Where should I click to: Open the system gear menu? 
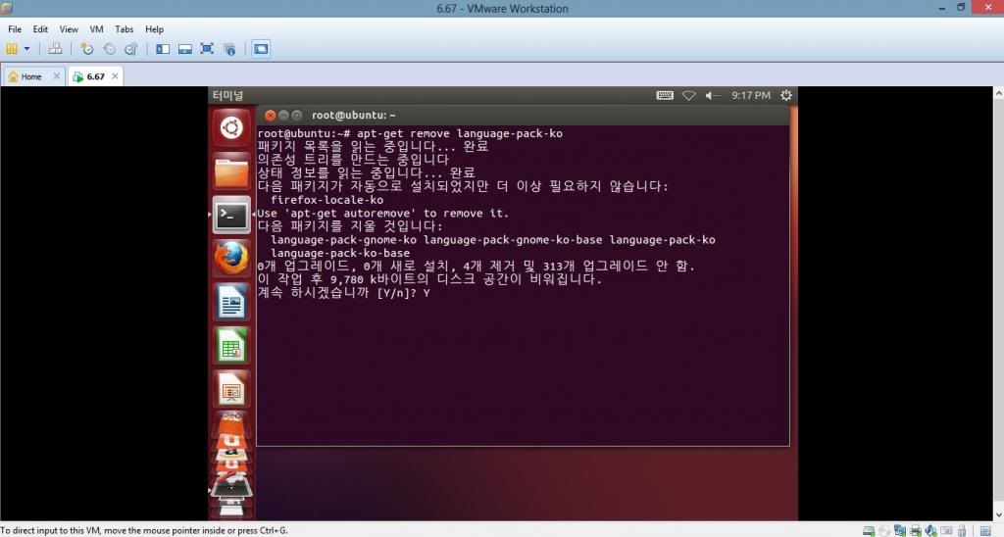click(786, 95)
